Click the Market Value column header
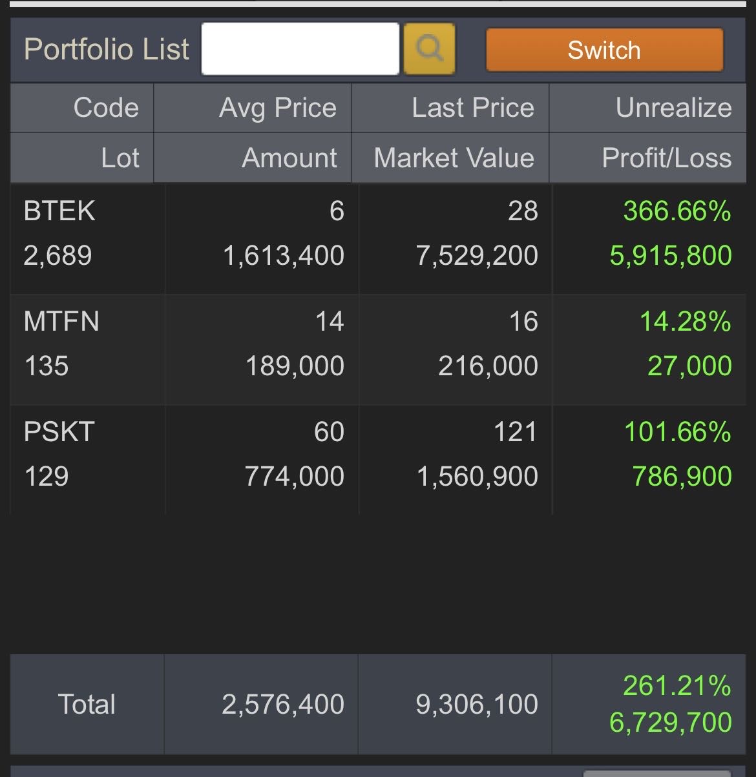 454,158
